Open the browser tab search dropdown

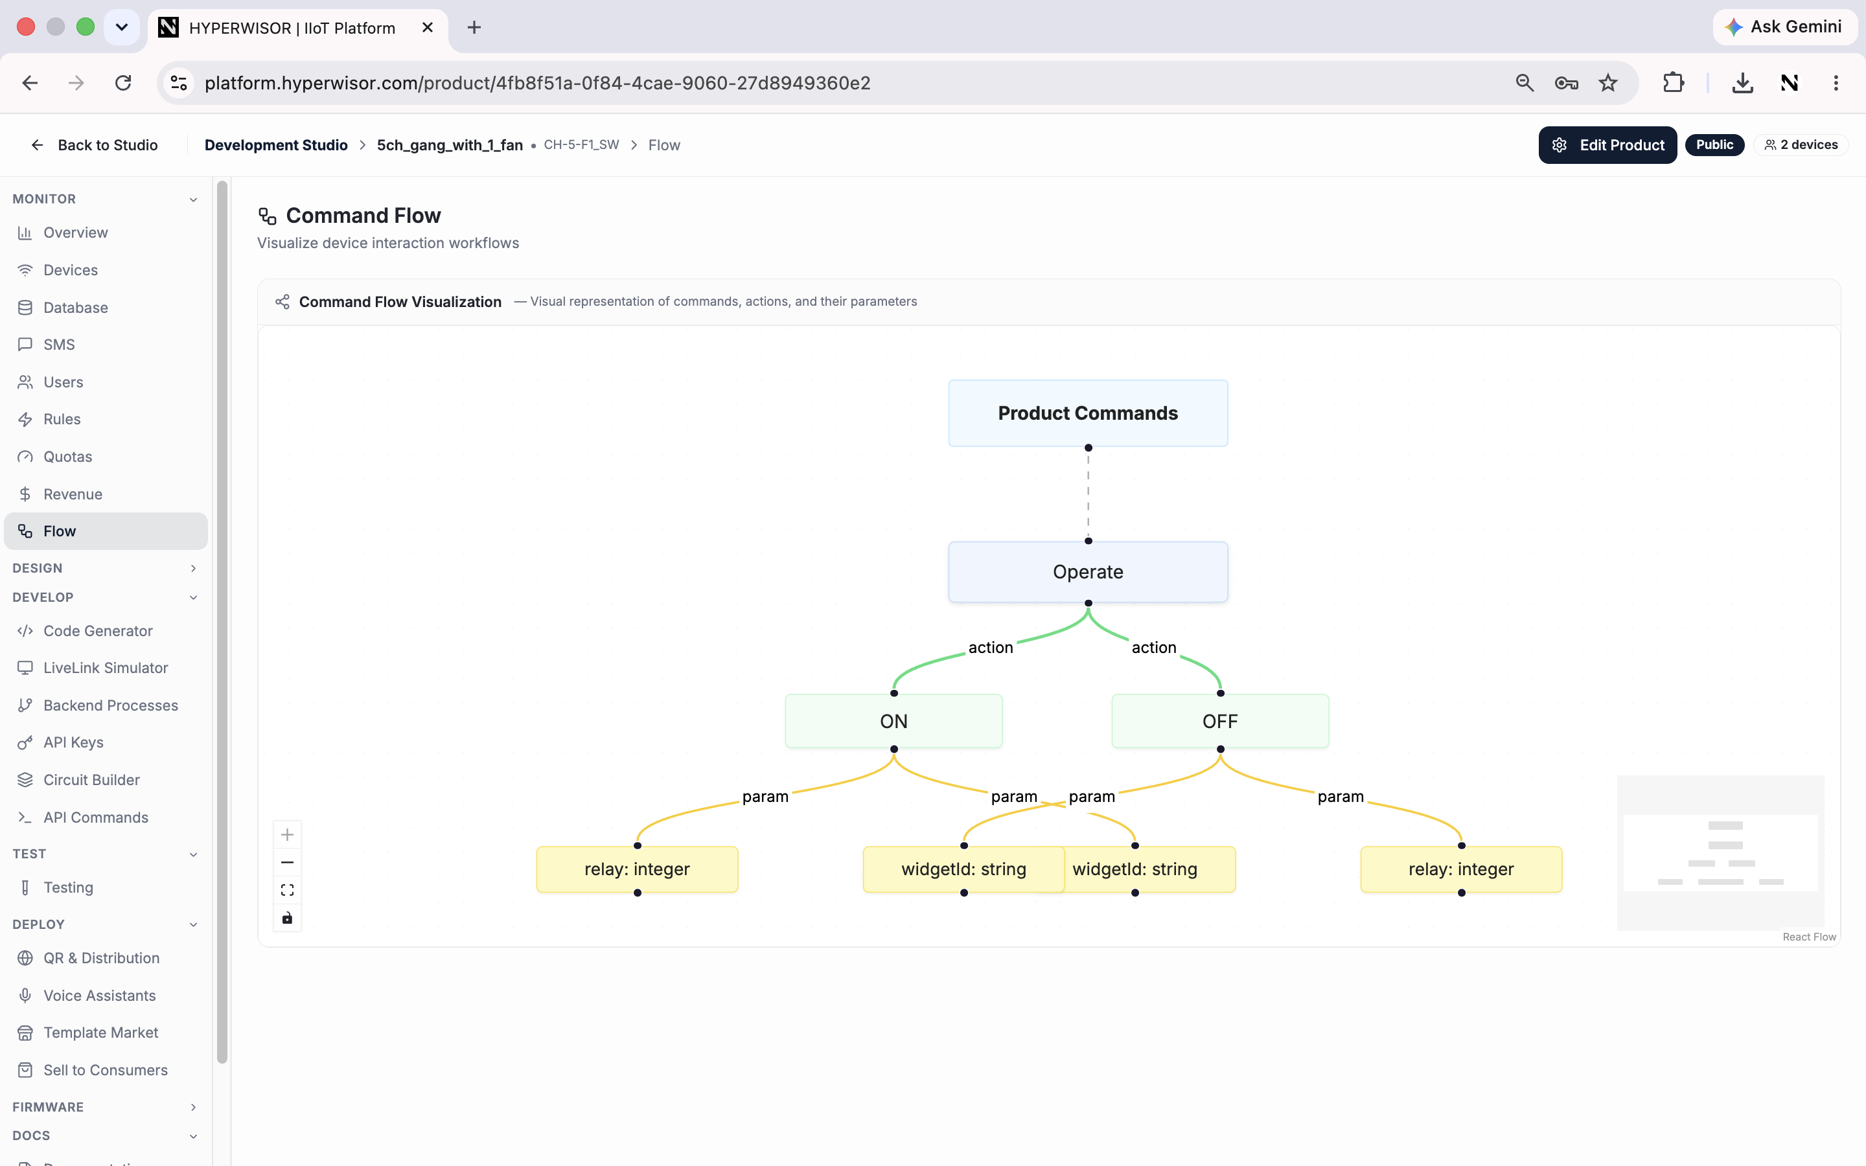coord(122,27)
